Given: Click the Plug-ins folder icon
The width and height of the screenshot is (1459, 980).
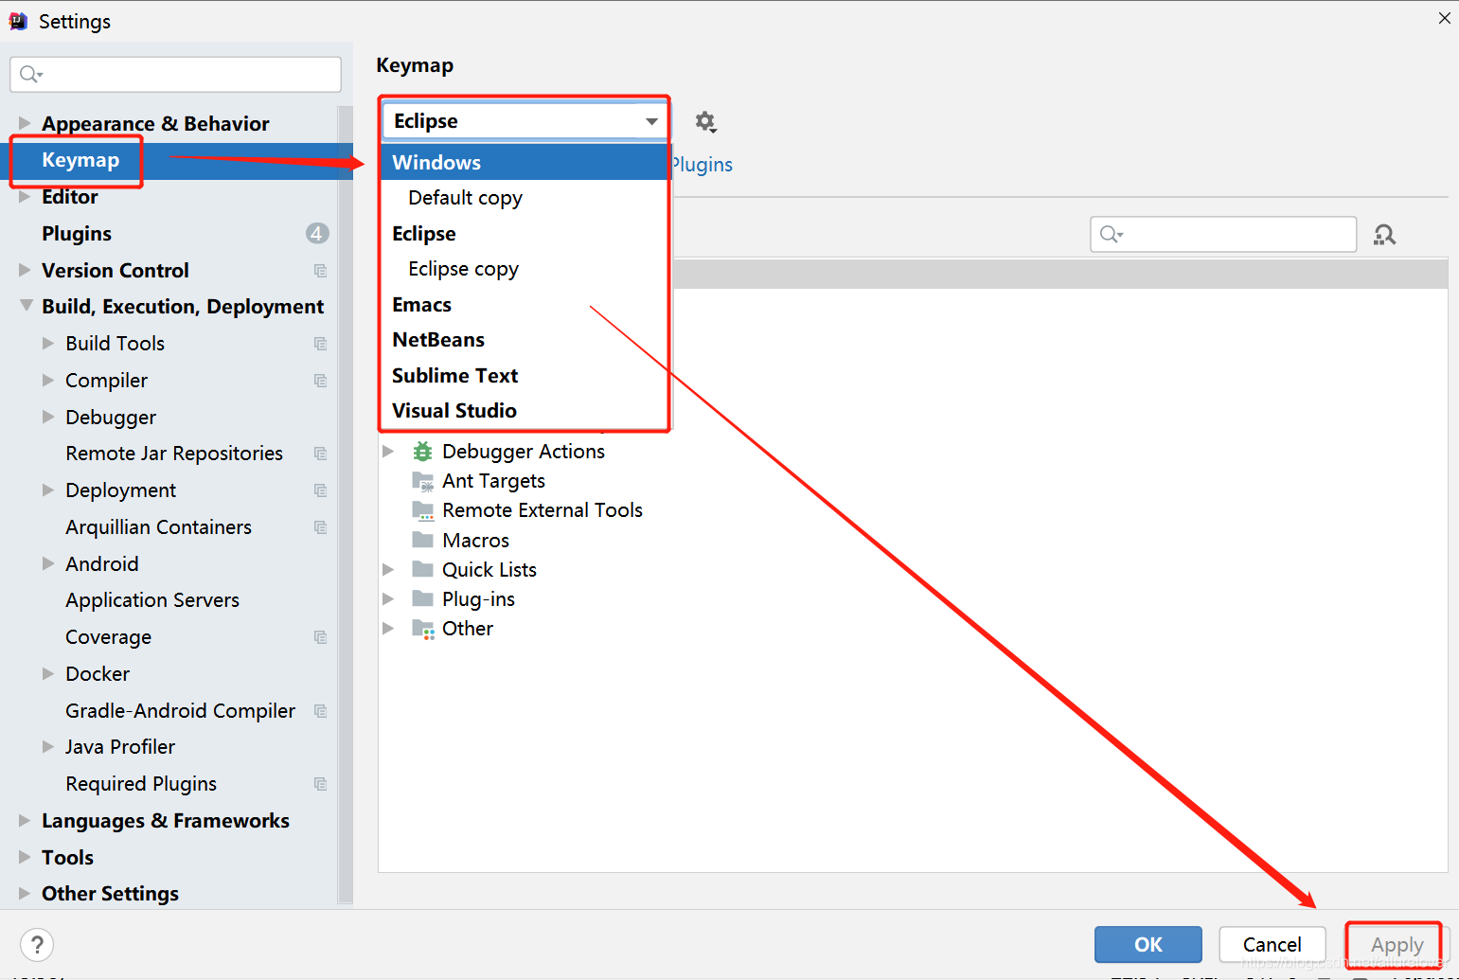Looking at the screenshot, I should click(x=423, y=598).
